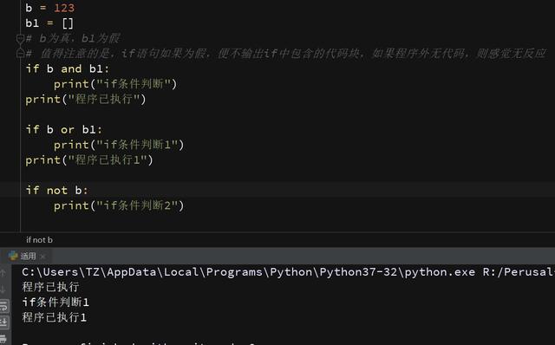Screen dimensions: 555x345
Task: Click the fold marker beside the '# 值得注意的是' comment
Action: pyautogui.click(x=20, y=54)
